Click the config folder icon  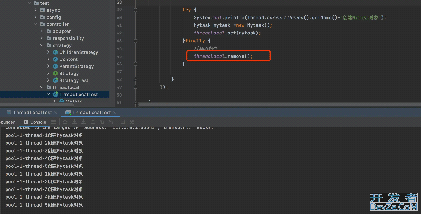click(x=43, y=17)
